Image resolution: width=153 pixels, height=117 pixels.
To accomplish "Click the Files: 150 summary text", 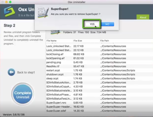I will [x=83, y=32].
